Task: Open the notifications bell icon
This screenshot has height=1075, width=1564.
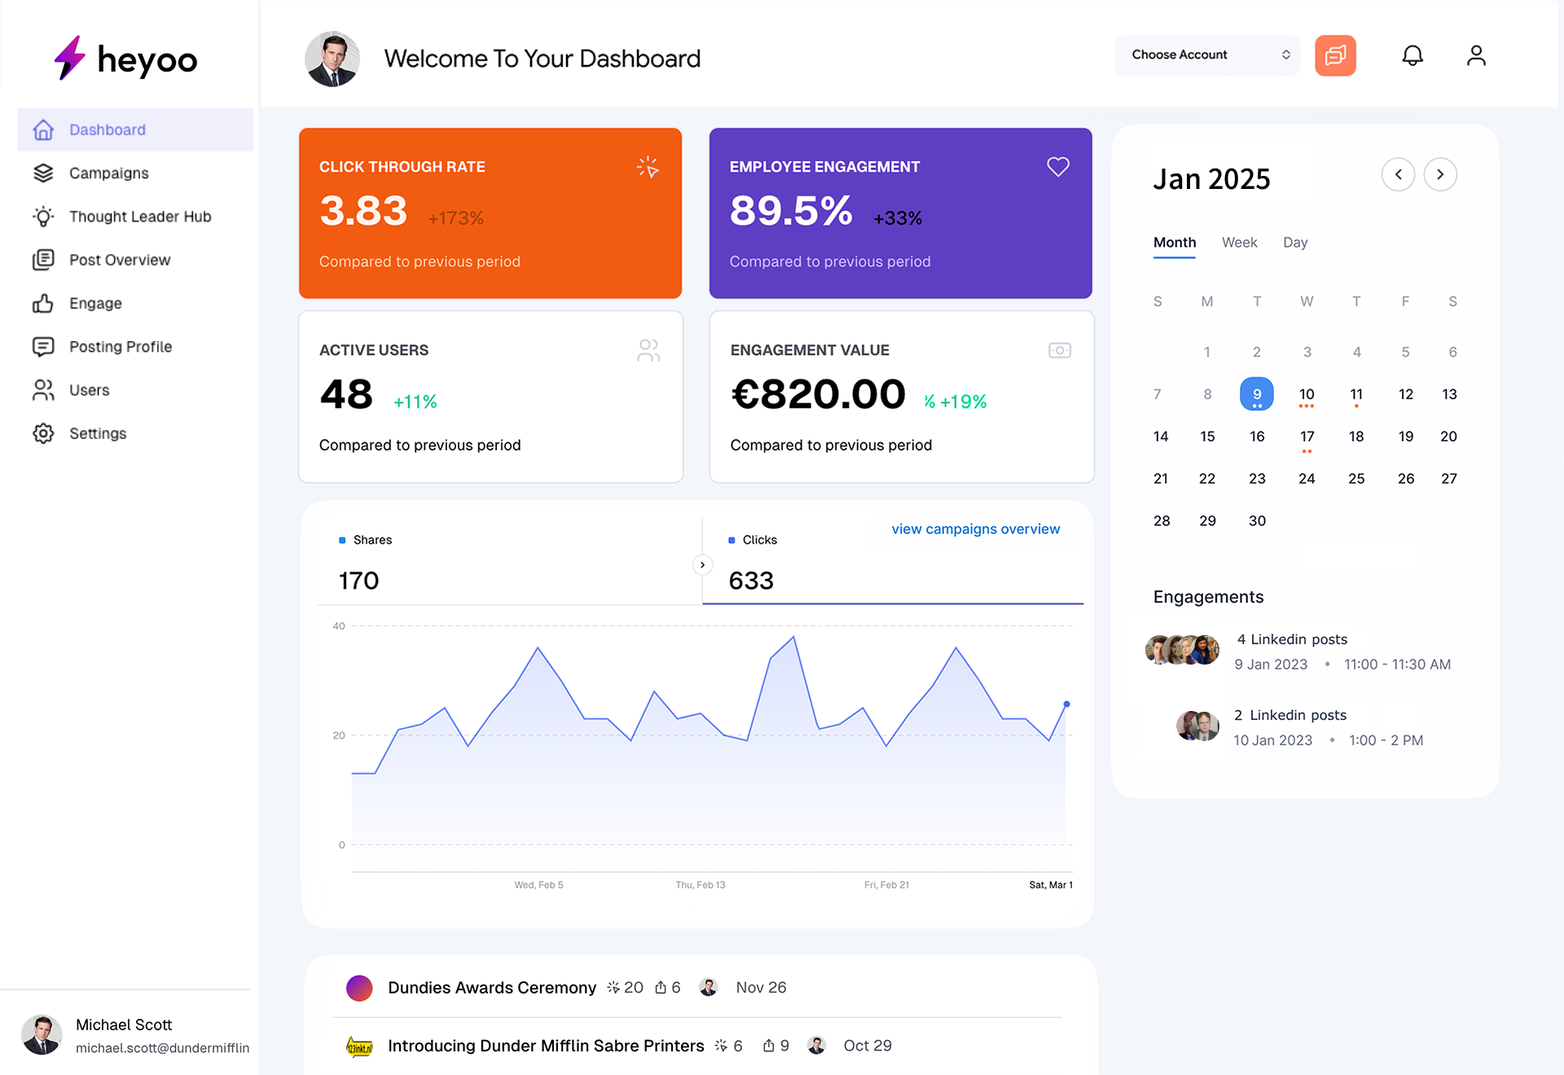Action: 1412,55
